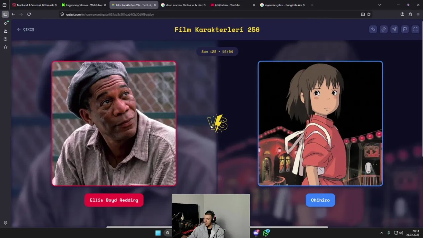423x238 pixels.
Task: Toggle fullscreen mode icon in quiz header
Action: pos(415,29)
